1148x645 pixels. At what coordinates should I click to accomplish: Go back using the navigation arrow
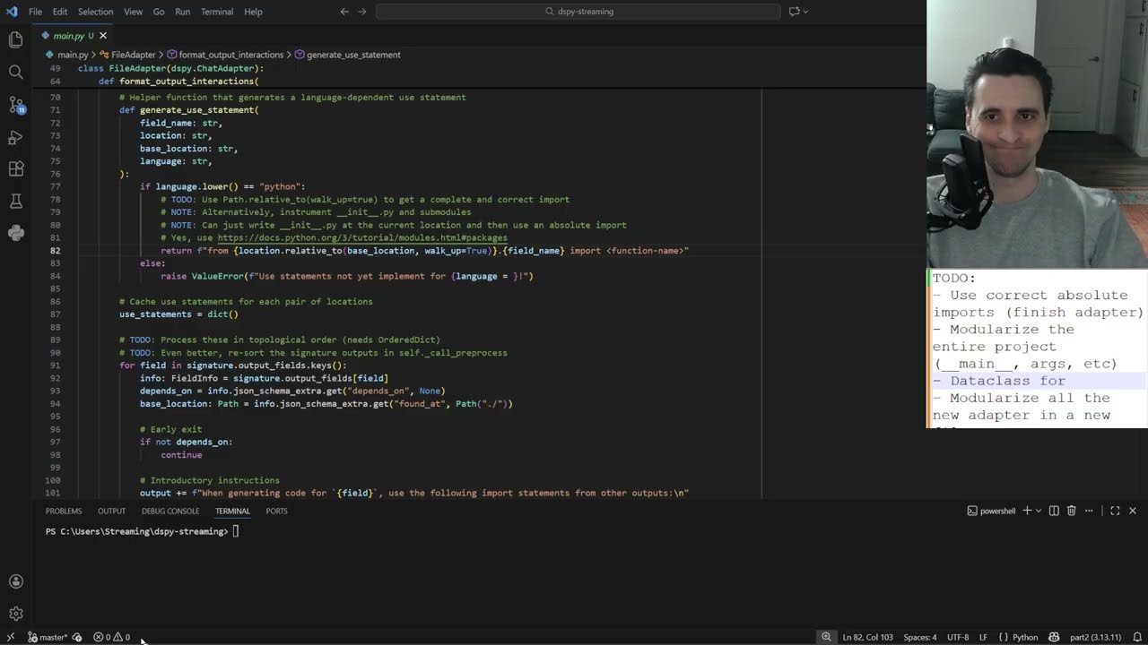pos(344,12)
